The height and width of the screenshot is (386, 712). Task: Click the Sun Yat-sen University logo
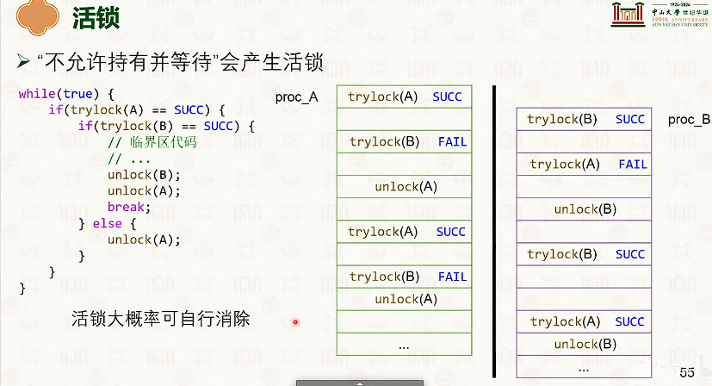point(659,14)
